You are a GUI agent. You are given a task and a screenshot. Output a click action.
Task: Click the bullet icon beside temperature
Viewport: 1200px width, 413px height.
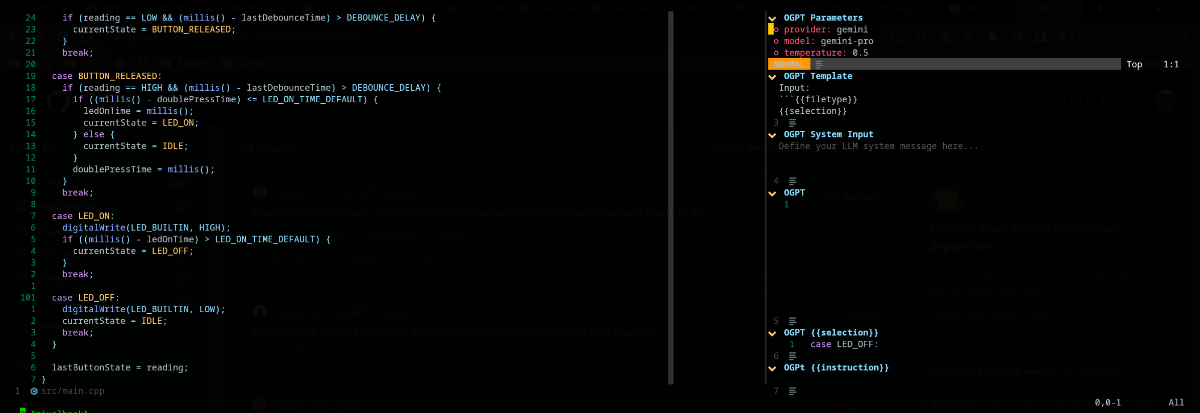point(776,53)
